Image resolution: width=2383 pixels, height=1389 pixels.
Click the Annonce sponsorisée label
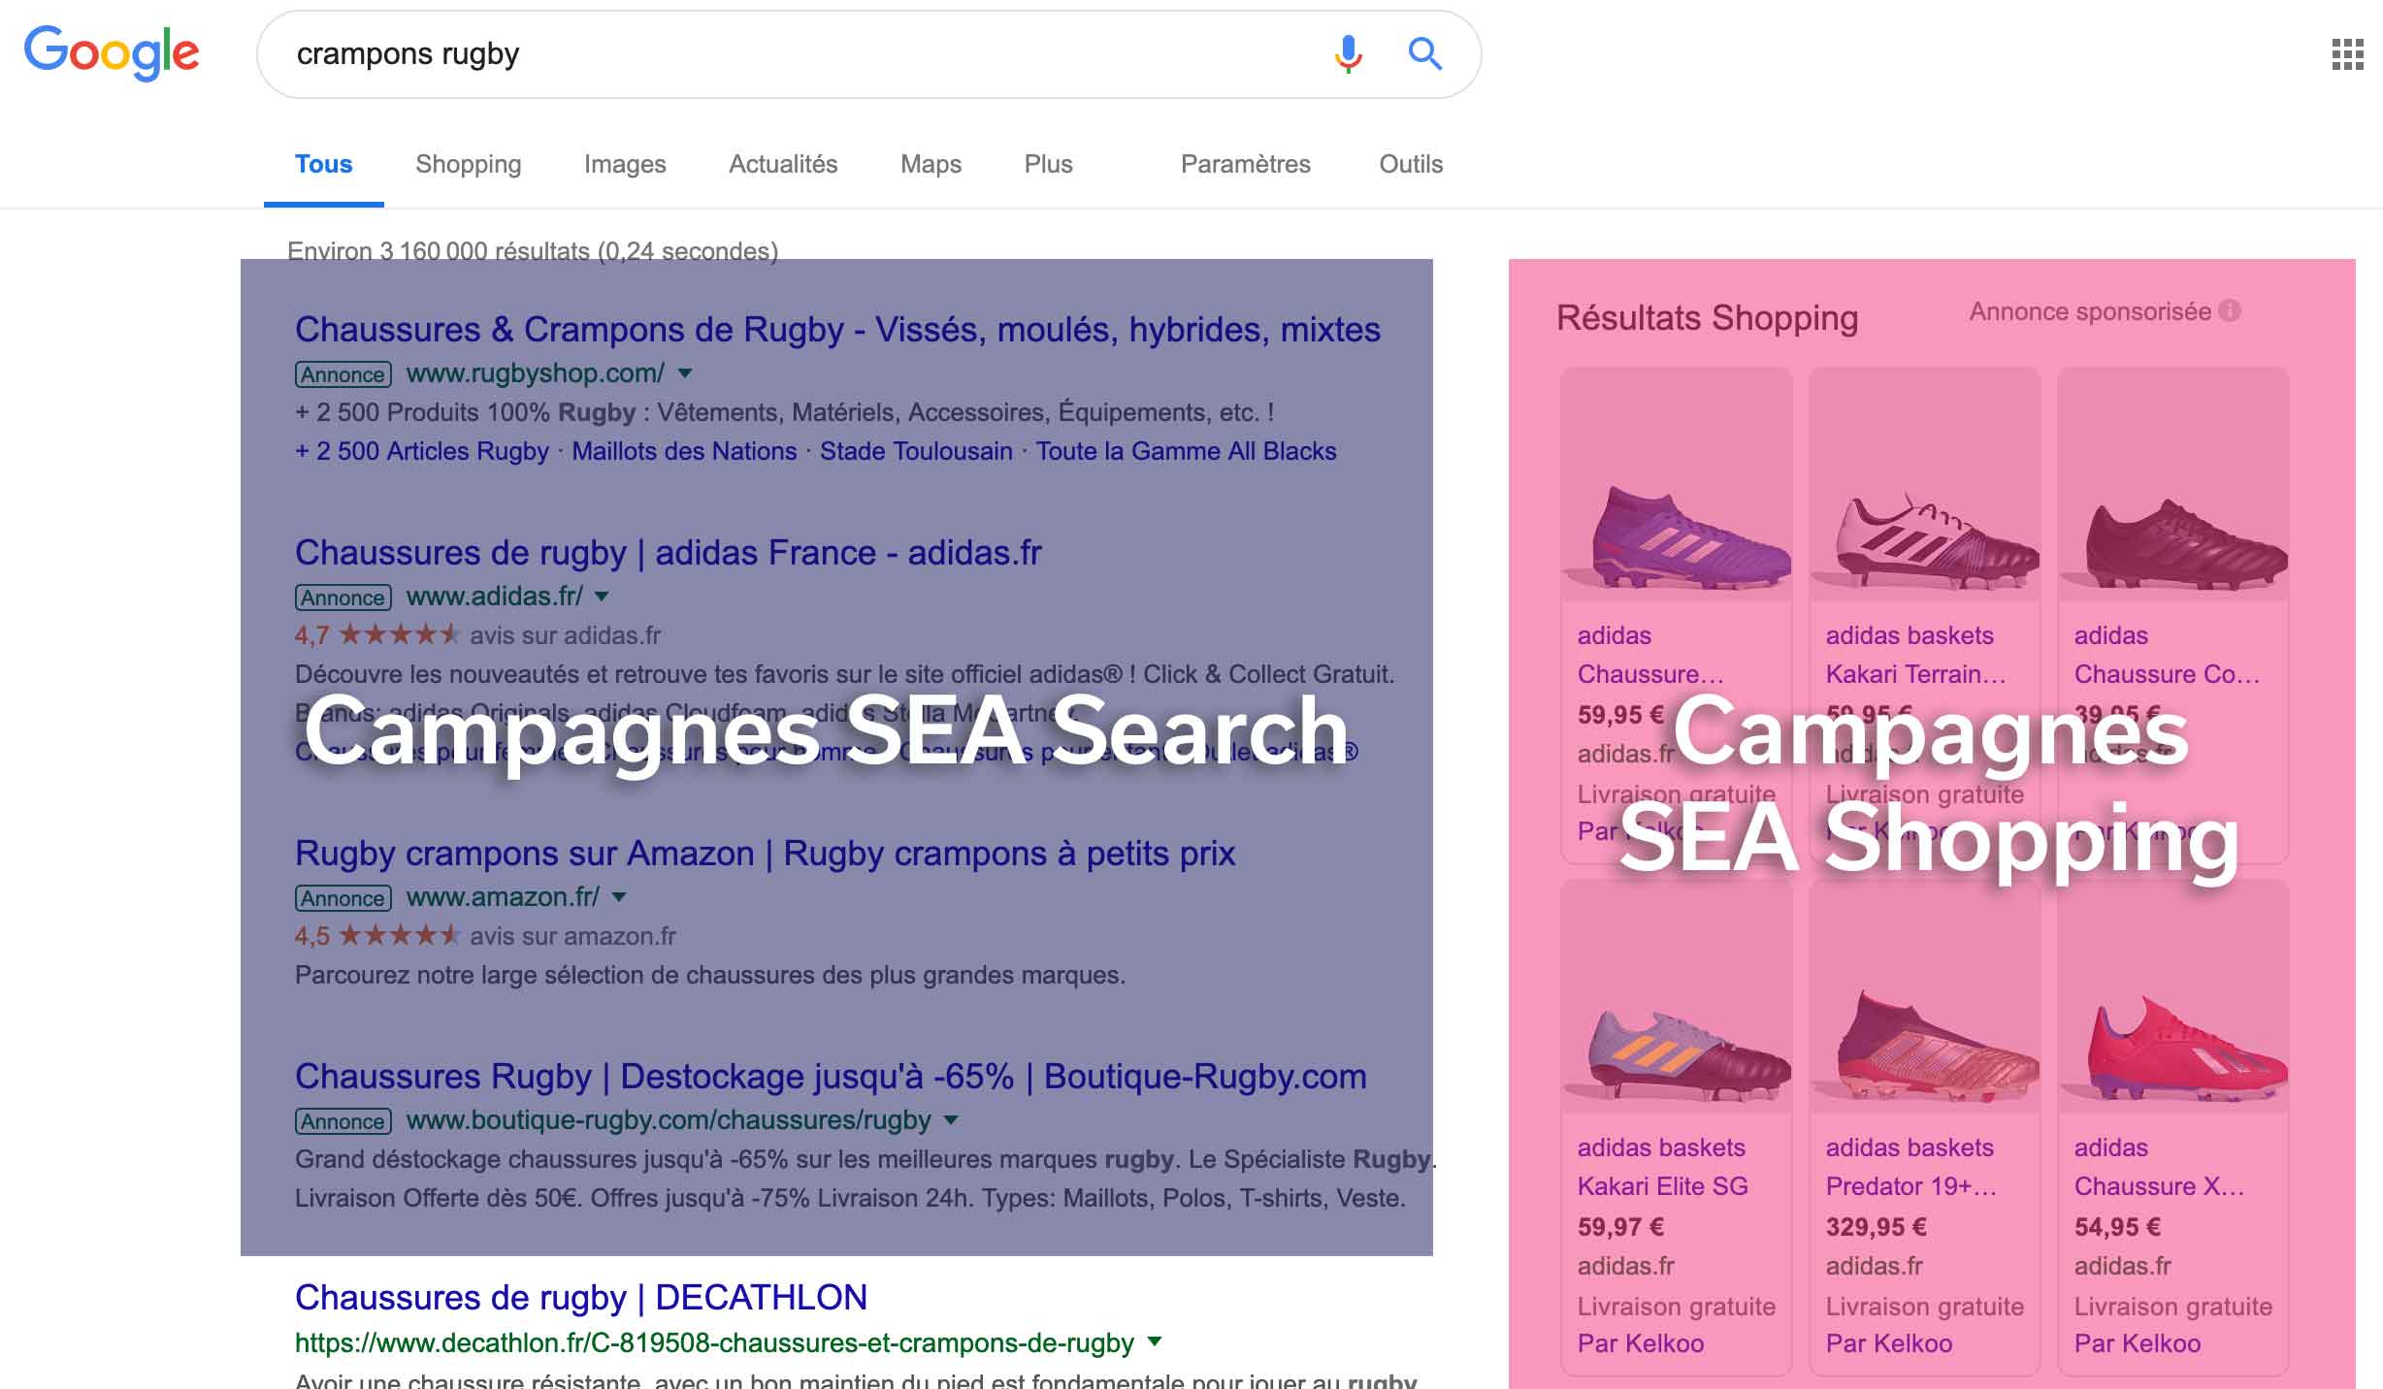(2090, 311)
